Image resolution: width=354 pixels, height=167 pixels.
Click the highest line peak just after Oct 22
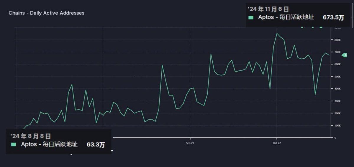(x=277, y=33)
